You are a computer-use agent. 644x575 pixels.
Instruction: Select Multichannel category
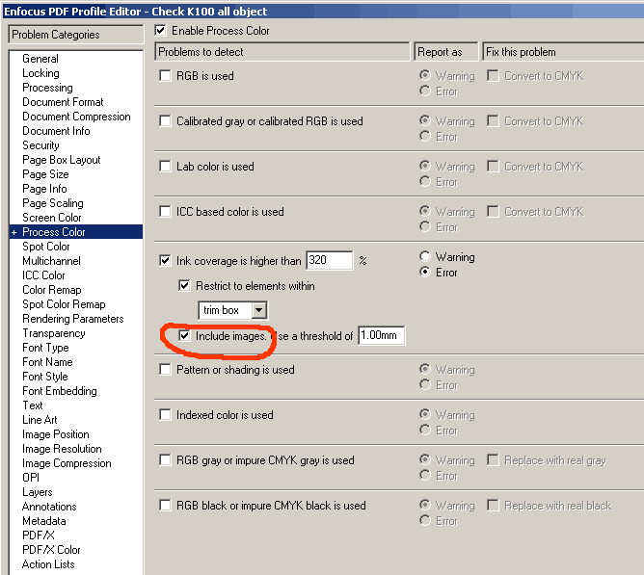[x=51, y=261]
